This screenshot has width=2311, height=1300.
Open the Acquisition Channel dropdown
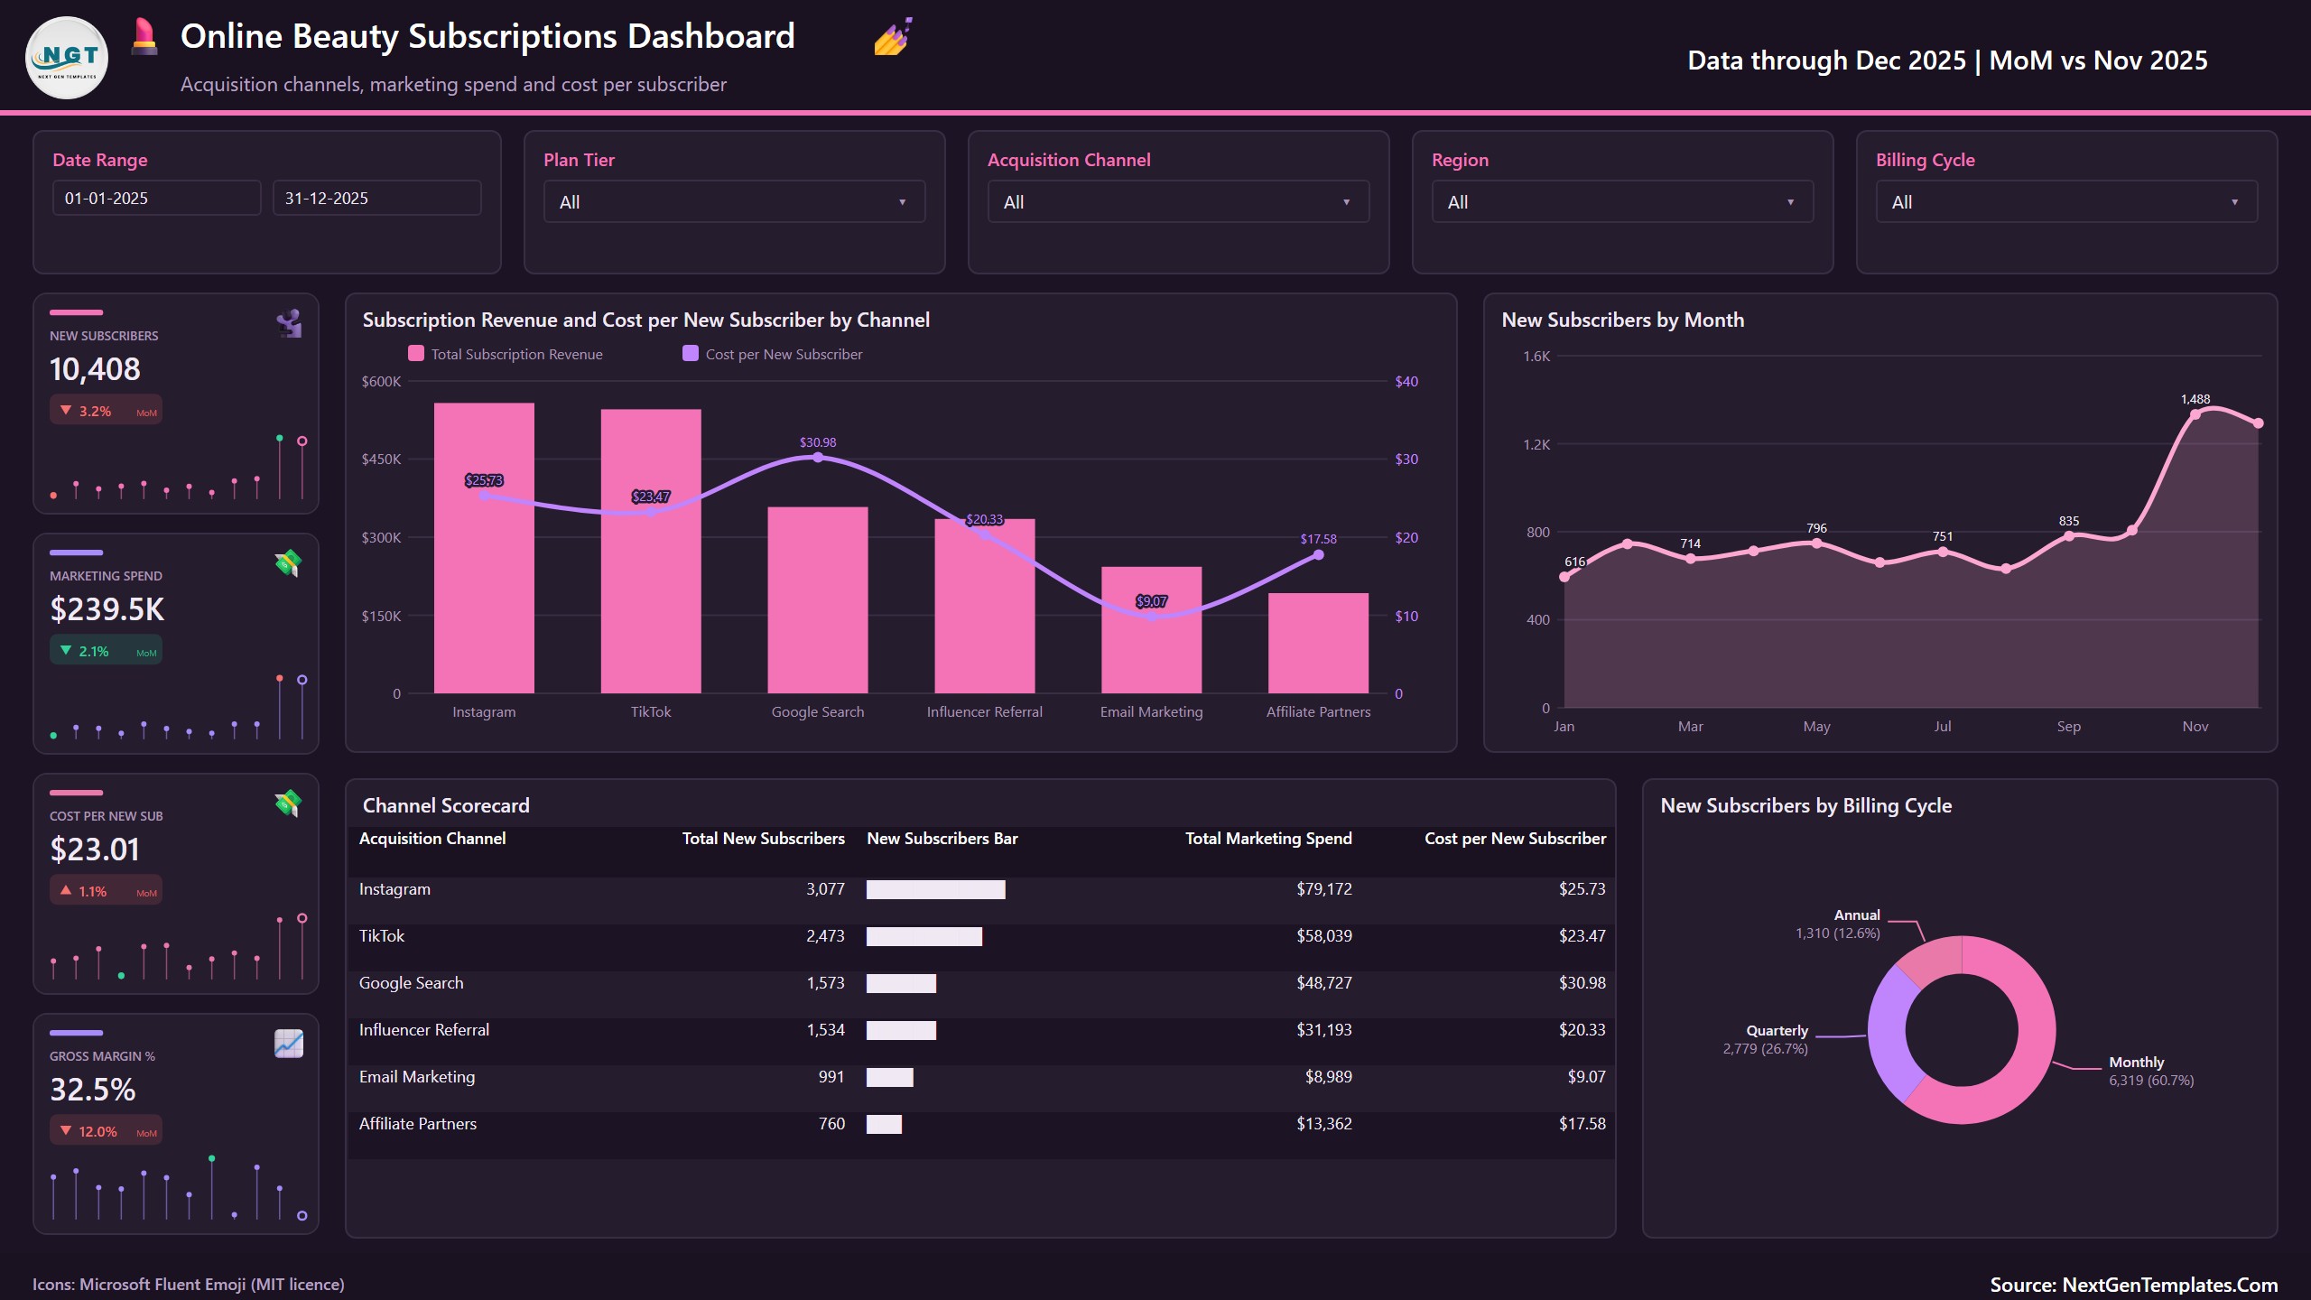tap(1178, 202)
